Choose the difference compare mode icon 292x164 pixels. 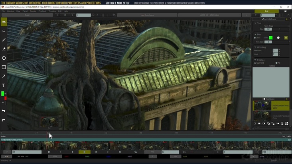(x=273, y=123)
